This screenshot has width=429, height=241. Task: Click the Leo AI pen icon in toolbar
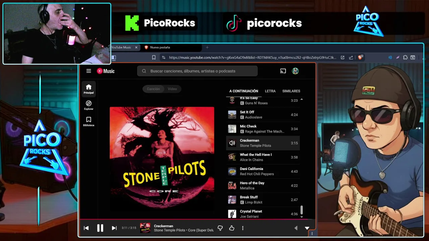coord(397,58)
